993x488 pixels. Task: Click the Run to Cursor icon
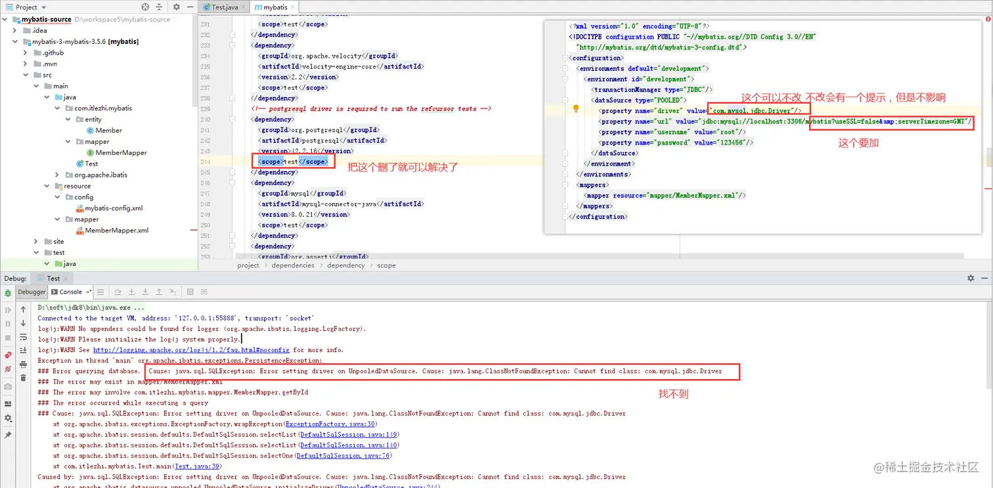point(173,292)
